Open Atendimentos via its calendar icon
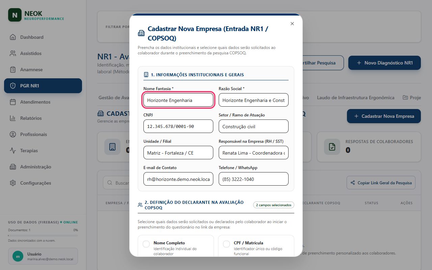 click(13, 102)
